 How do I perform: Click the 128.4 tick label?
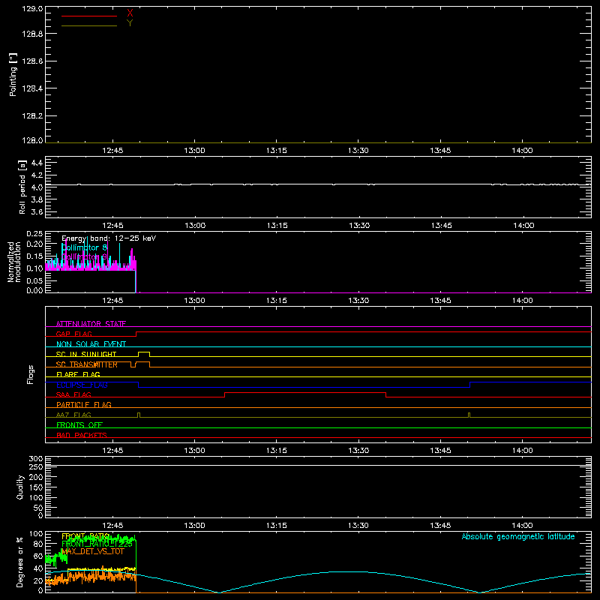(32, 88)
